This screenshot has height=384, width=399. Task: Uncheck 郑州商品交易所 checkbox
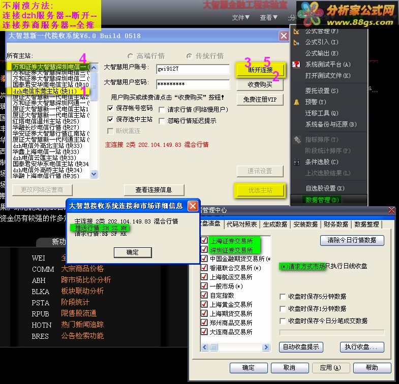[204, 323]
